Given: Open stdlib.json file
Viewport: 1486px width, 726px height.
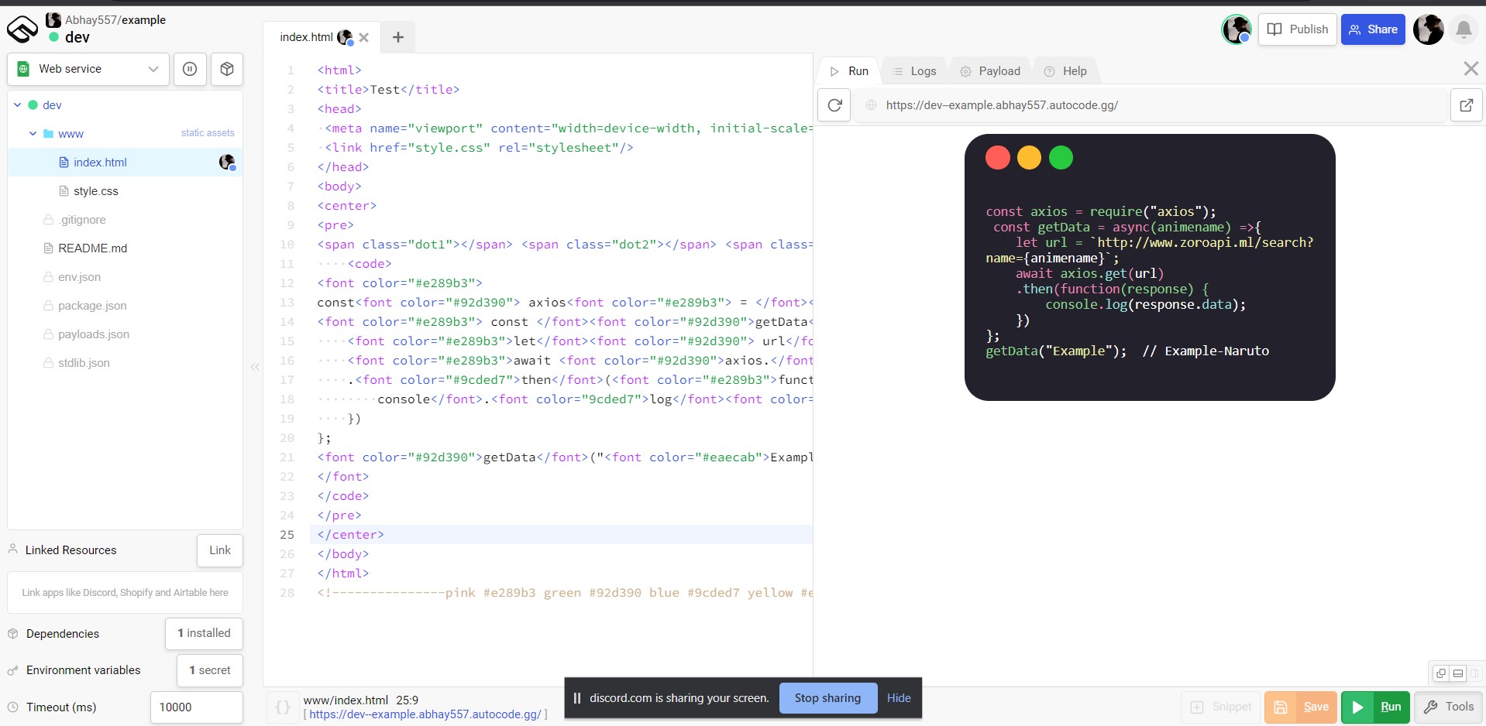Looking at the screenshot, I should [x=84, y=363].
